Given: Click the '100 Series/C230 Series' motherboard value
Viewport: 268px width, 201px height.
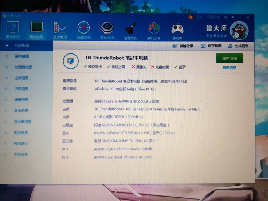Looking at the screenshot, I should (144, 109).
